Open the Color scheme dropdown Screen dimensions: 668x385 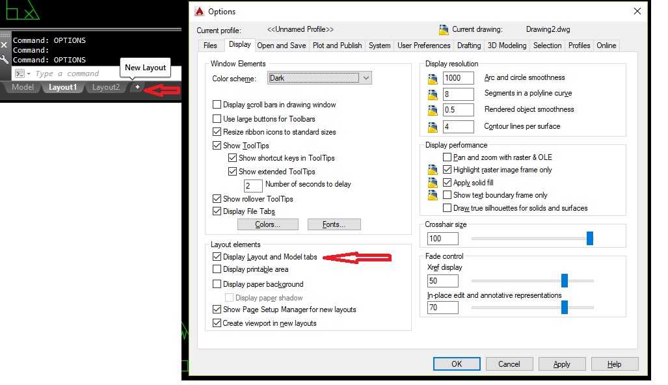(x=366, y=77)
